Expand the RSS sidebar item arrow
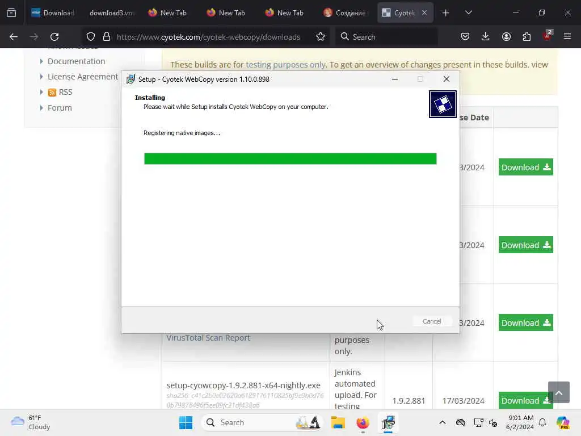 click(41, 93)
